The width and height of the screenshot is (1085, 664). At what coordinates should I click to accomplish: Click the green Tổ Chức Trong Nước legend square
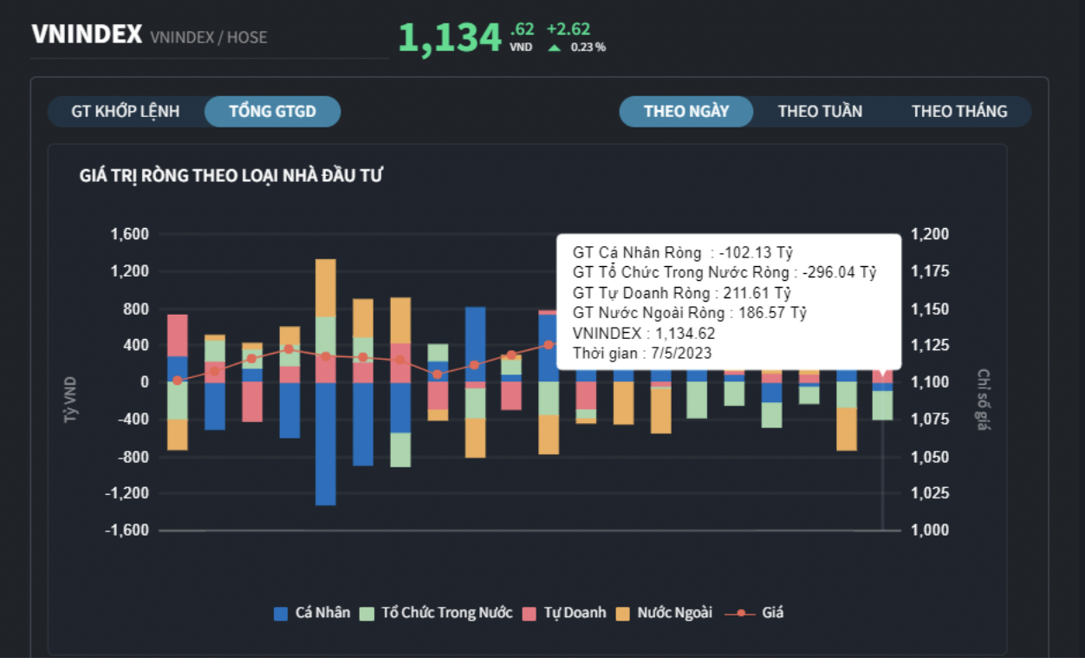(367, 614)
